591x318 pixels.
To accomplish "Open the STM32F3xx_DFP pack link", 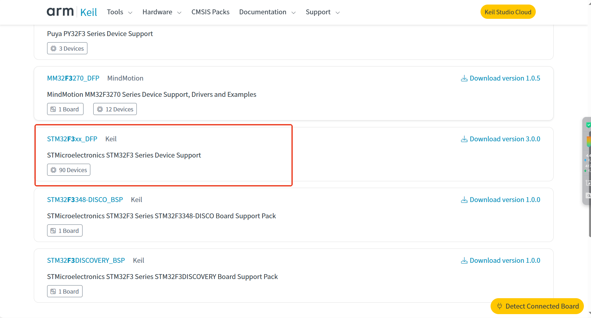I will [x=72, y=139].
